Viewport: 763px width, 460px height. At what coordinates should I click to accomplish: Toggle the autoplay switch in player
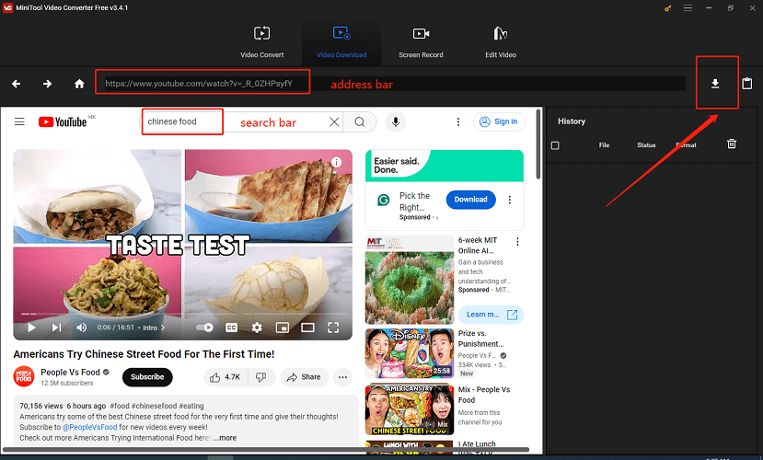[x=205, y=328]
